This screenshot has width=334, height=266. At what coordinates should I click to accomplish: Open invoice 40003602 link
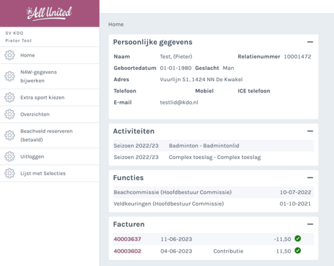127,251
